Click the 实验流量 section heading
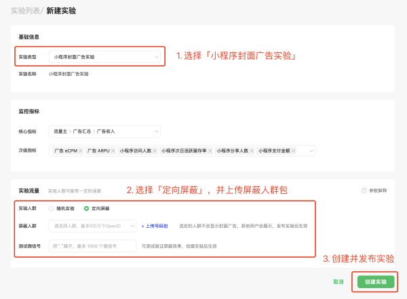The image size is (407, 299). click(x=28, y=191)
